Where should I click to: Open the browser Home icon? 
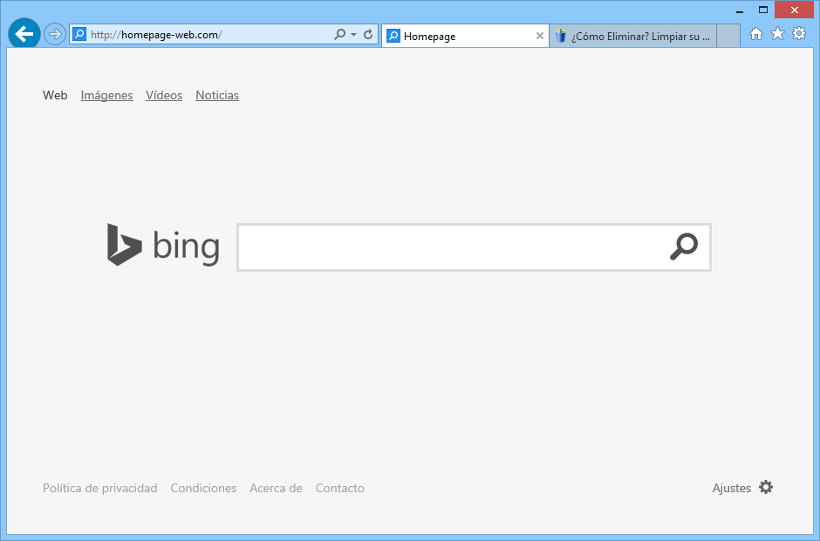tap(756, 34)
